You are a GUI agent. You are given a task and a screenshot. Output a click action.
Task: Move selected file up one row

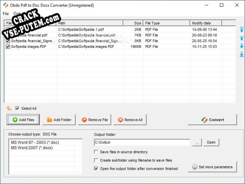tap(241, 38)
